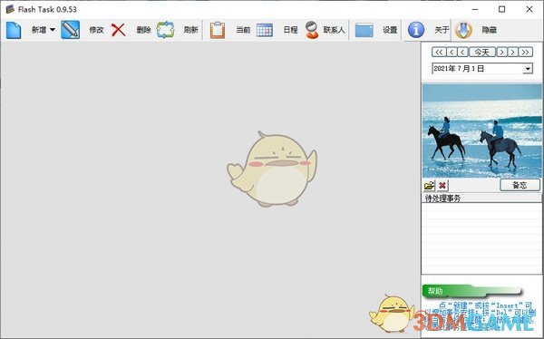Minimize the Flash Task window

[x=474, y=9]
